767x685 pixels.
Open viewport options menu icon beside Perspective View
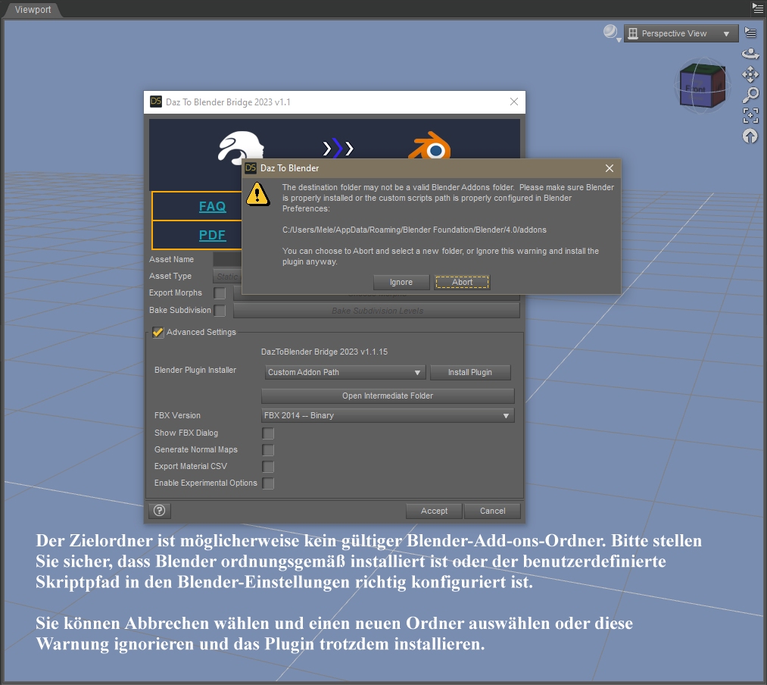[x=750, y=33]
